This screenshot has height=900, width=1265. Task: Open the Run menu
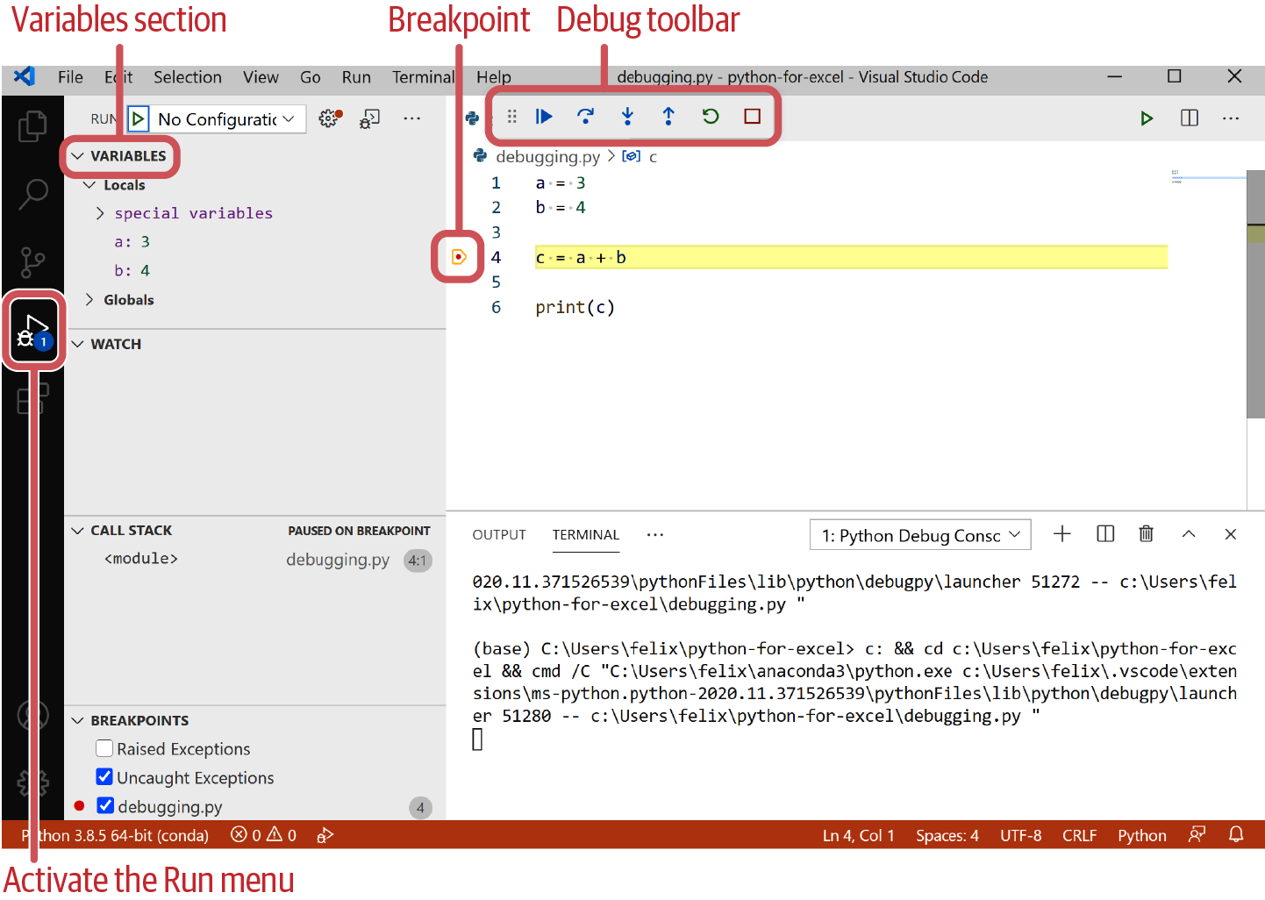click(x=356, y=77)
